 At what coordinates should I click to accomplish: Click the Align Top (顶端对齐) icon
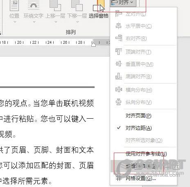118,52
